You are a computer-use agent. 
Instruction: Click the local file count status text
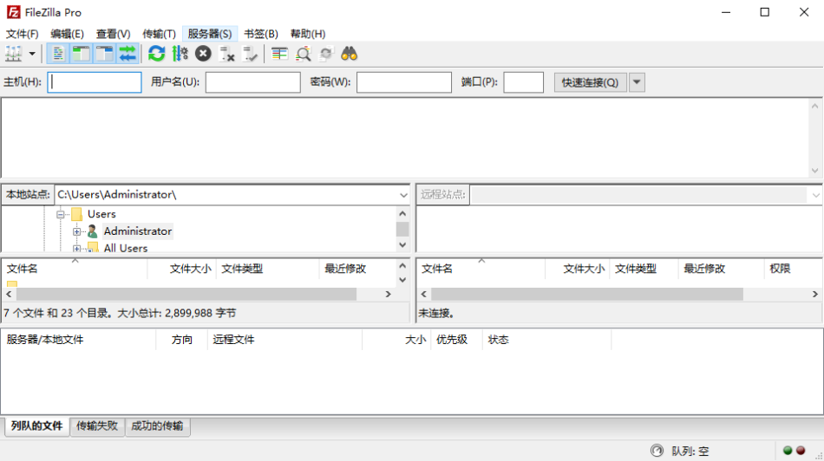tap(120, 314)
